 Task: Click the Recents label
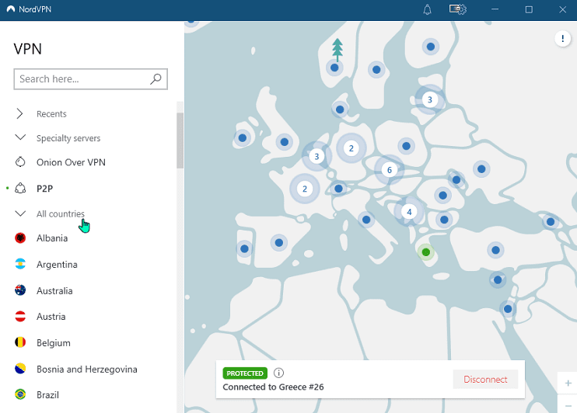click(51, 114)
